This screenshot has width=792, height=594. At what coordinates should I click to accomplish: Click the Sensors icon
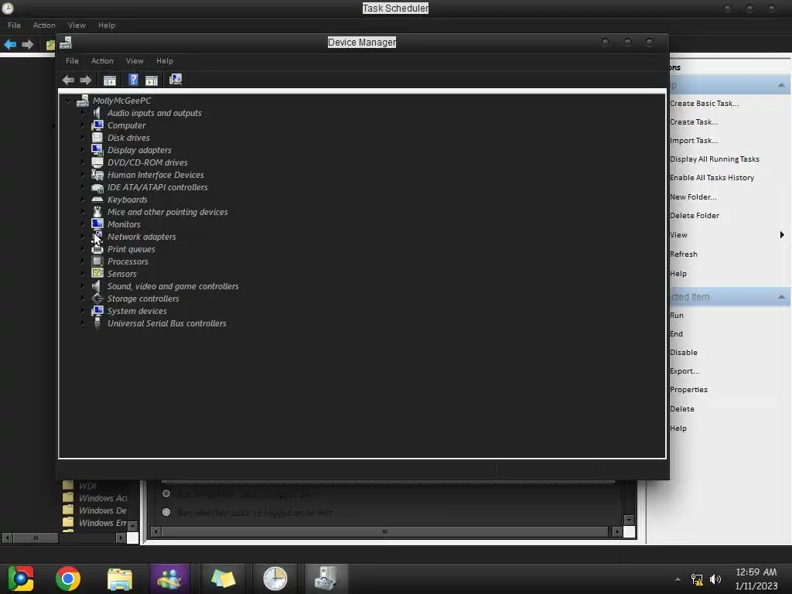pos(97,273)
